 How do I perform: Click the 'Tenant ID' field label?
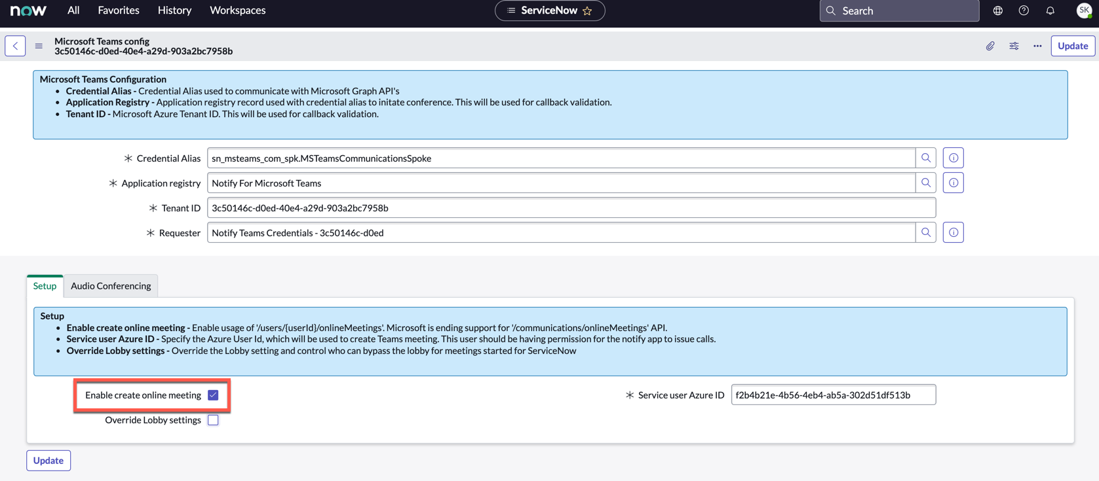pyautogui.click(x=181, y=208)
